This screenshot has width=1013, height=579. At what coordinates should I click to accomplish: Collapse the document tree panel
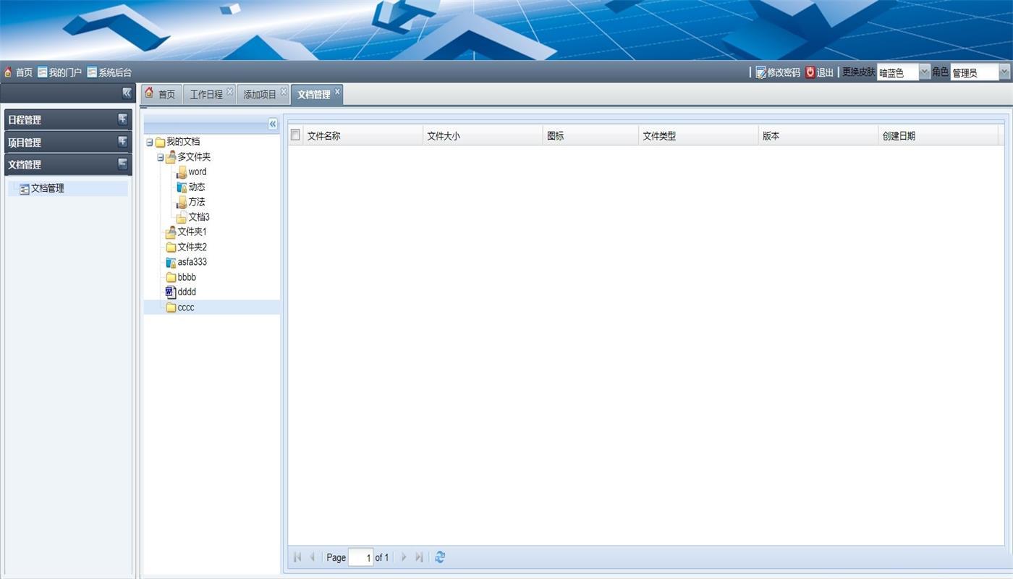tap(273, 124)
